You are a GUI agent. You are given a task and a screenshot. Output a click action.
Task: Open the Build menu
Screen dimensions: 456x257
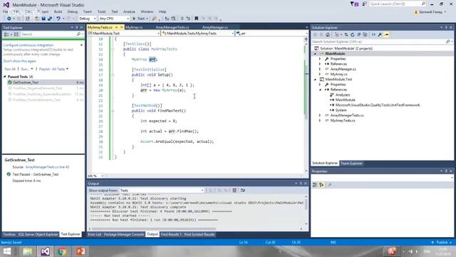coord(58,11)
